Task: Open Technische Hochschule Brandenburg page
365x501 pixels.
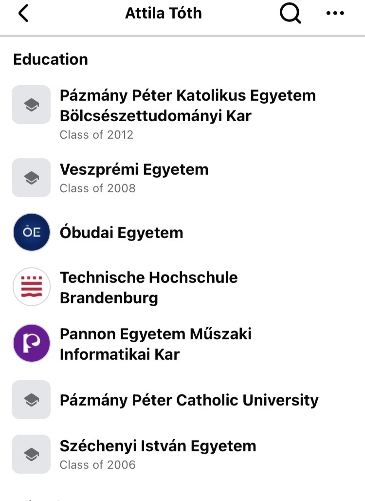Action: coord(148,287)
